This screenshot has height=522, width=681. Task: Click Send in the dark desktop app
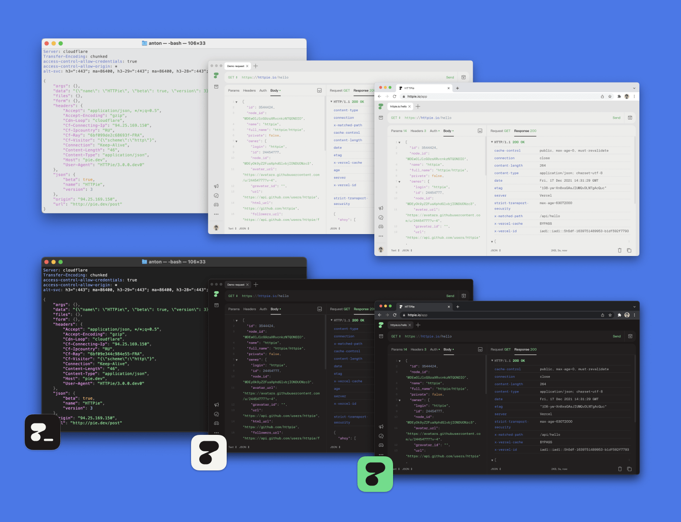pyautogui.click(x=450, y=296)
